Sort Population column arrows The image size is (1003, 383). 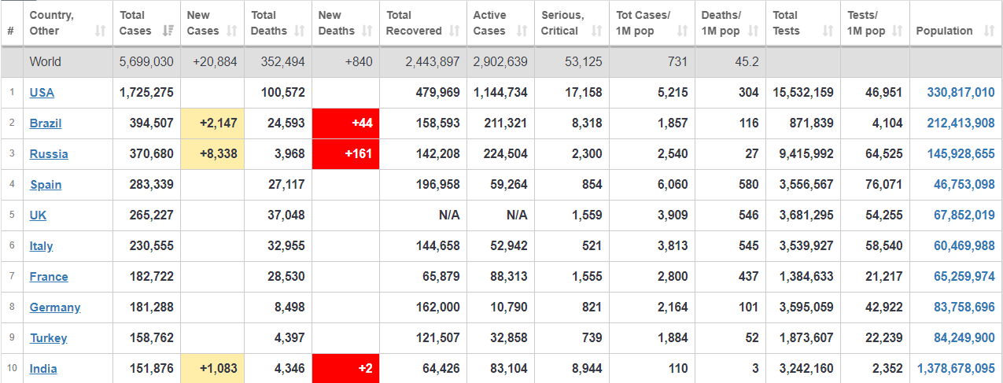(988, 31)
